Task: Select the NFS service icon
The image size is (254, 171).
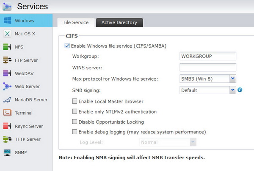Action: [7, 47]
